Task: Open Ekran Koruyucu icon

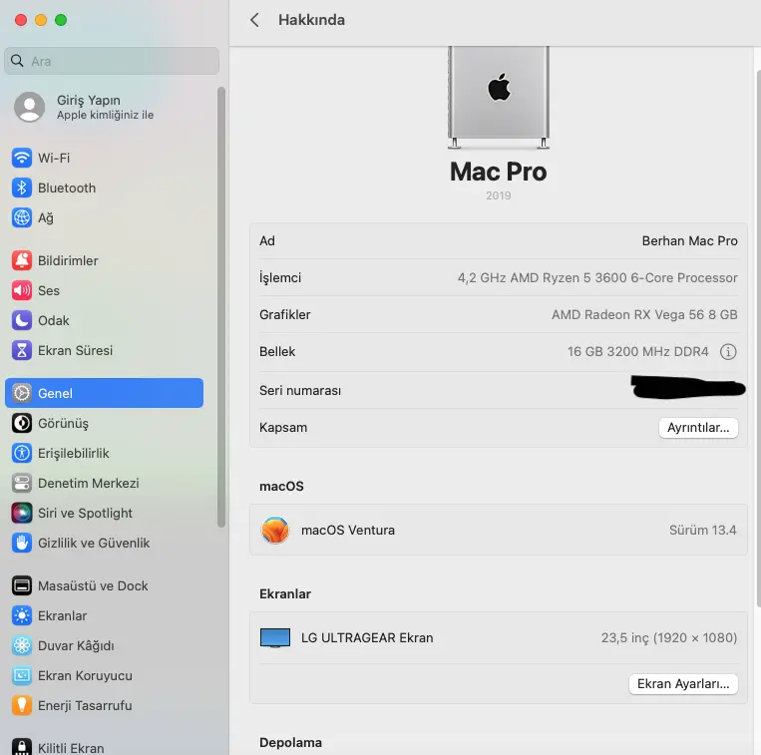Action: pos(22,675)
